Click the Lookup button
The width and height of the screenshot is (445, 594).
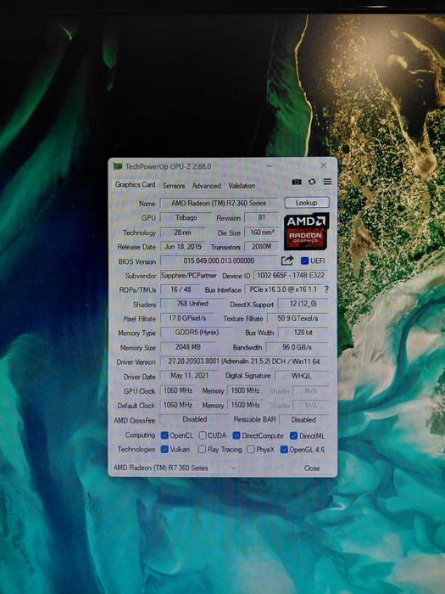(307, 203)
